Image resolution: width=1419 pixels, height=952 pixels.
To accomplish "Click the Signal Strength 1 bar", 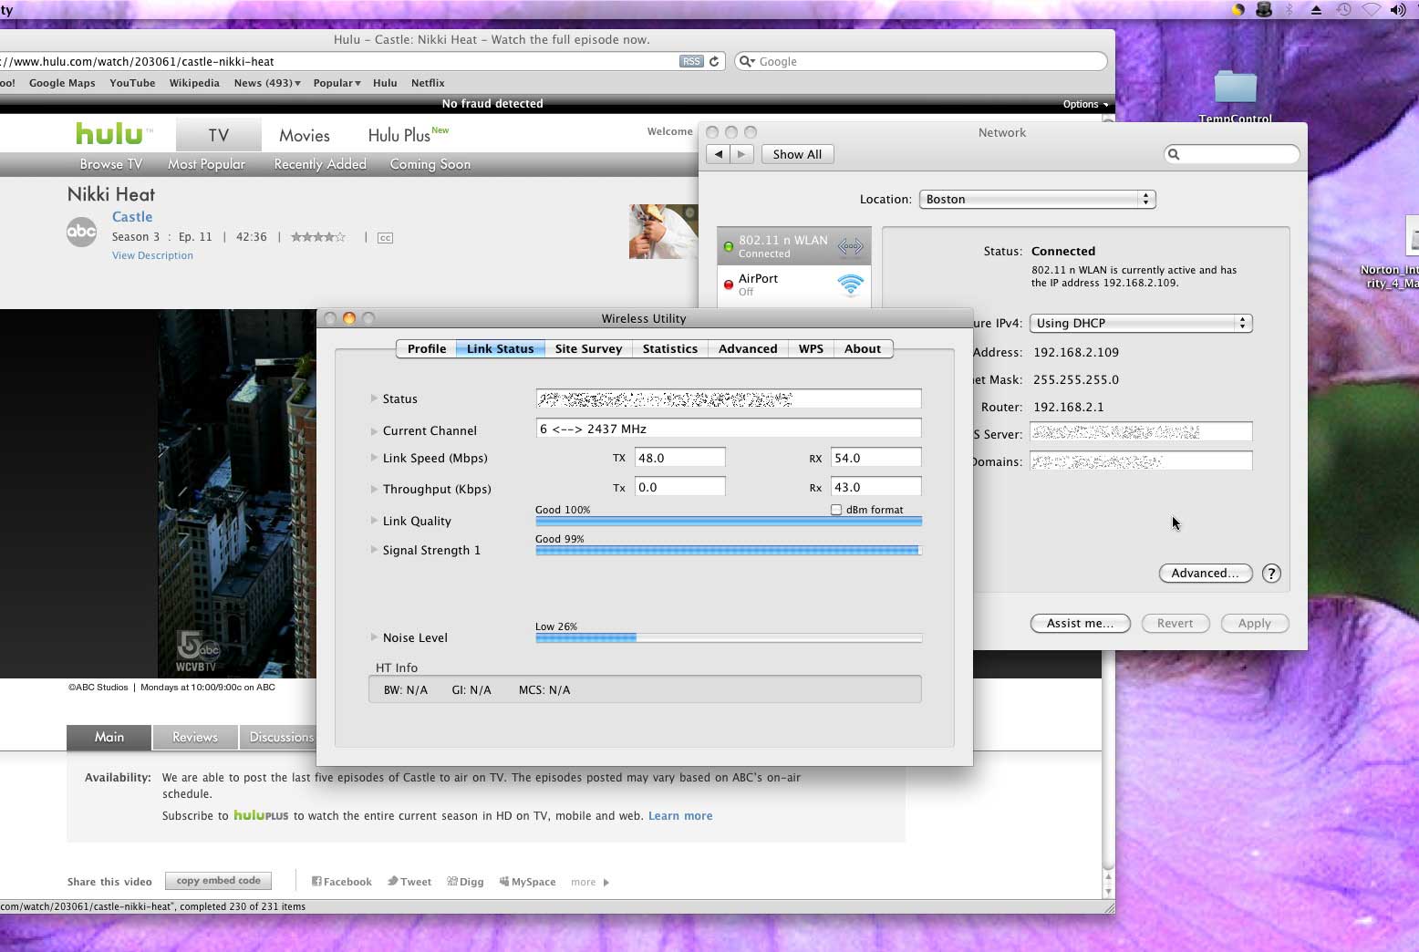I will click(729, 550).
